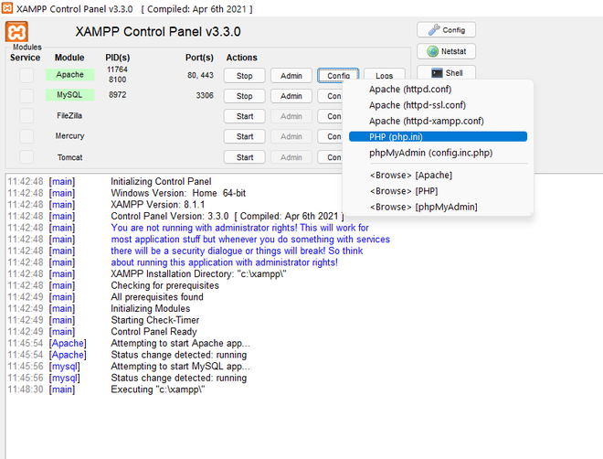Open Netstat with globe icon

pyautogui.click(x=446, y=51)
